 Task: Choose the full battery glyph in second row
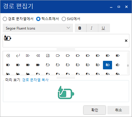38,65
